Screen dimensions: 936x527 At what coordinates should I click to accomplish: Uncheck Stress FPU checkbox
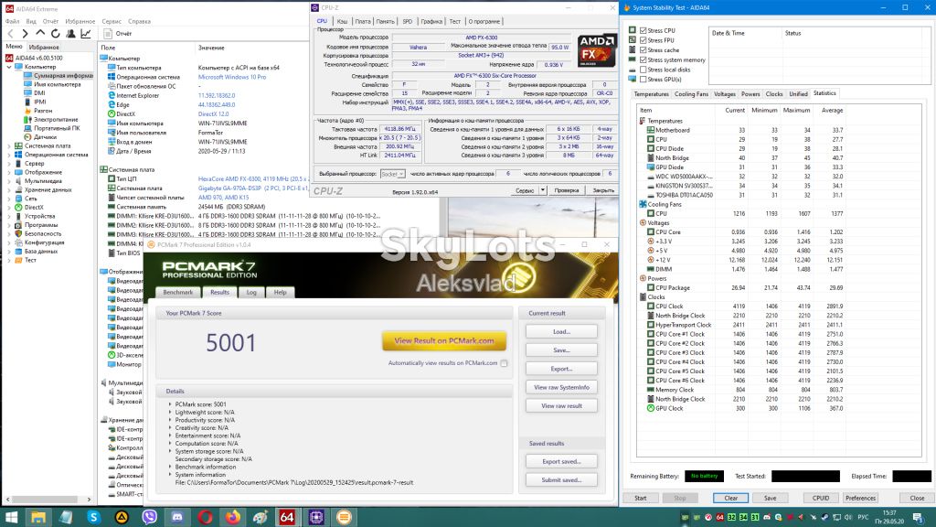click(x=643, y=40)
